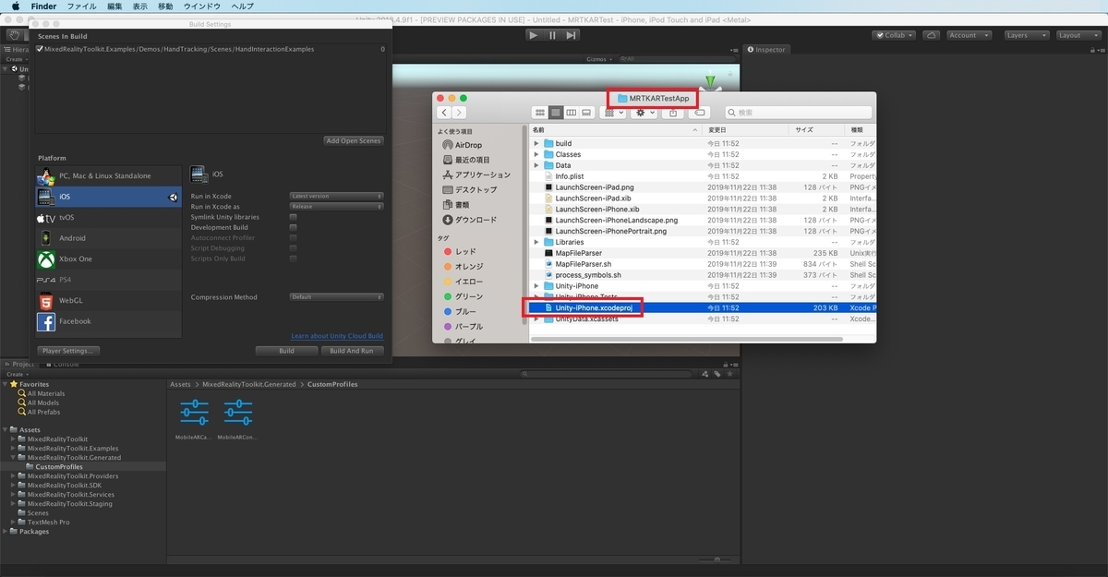Click the Build button
This screenshot has height=577, width=1108.
[286, 351]
